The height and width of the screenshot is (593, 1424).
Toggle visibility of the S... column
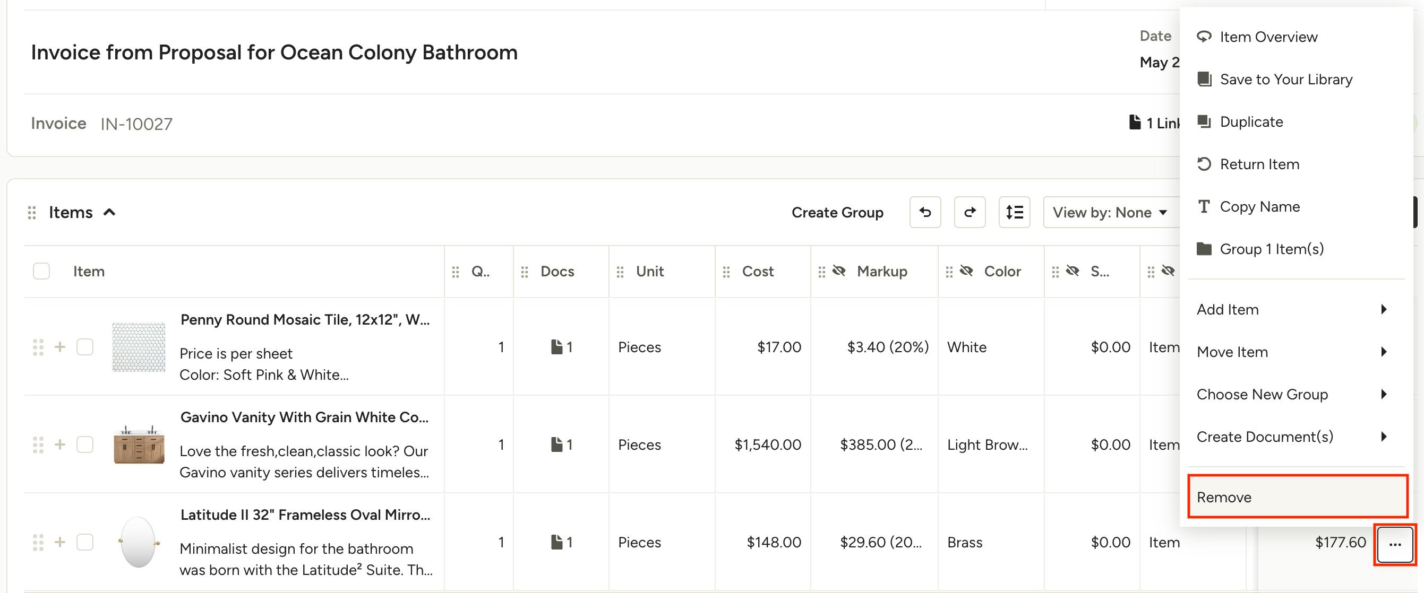coord(1072,271)
